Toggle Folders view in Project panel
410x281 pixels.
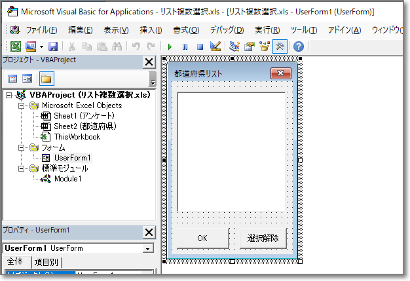(46, 79)
